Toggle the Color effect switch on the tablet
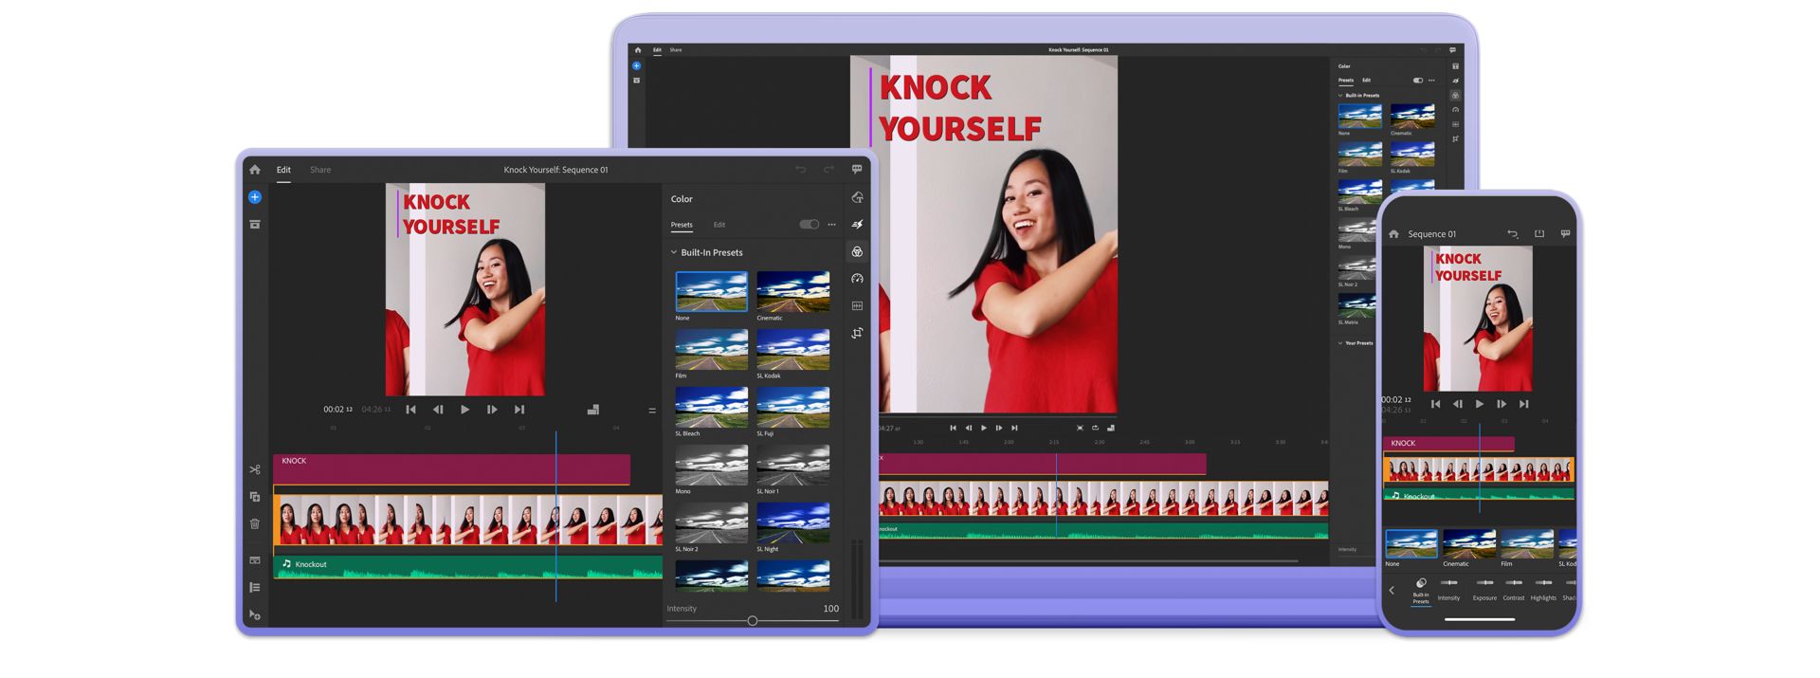 coord(809,225)
